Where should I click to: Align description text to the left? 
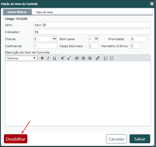(77, 58)
